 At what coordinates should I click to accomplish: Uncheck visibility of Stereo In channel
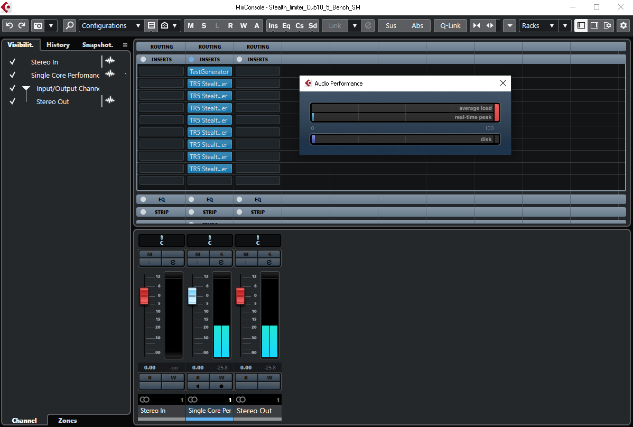(13, 62)
